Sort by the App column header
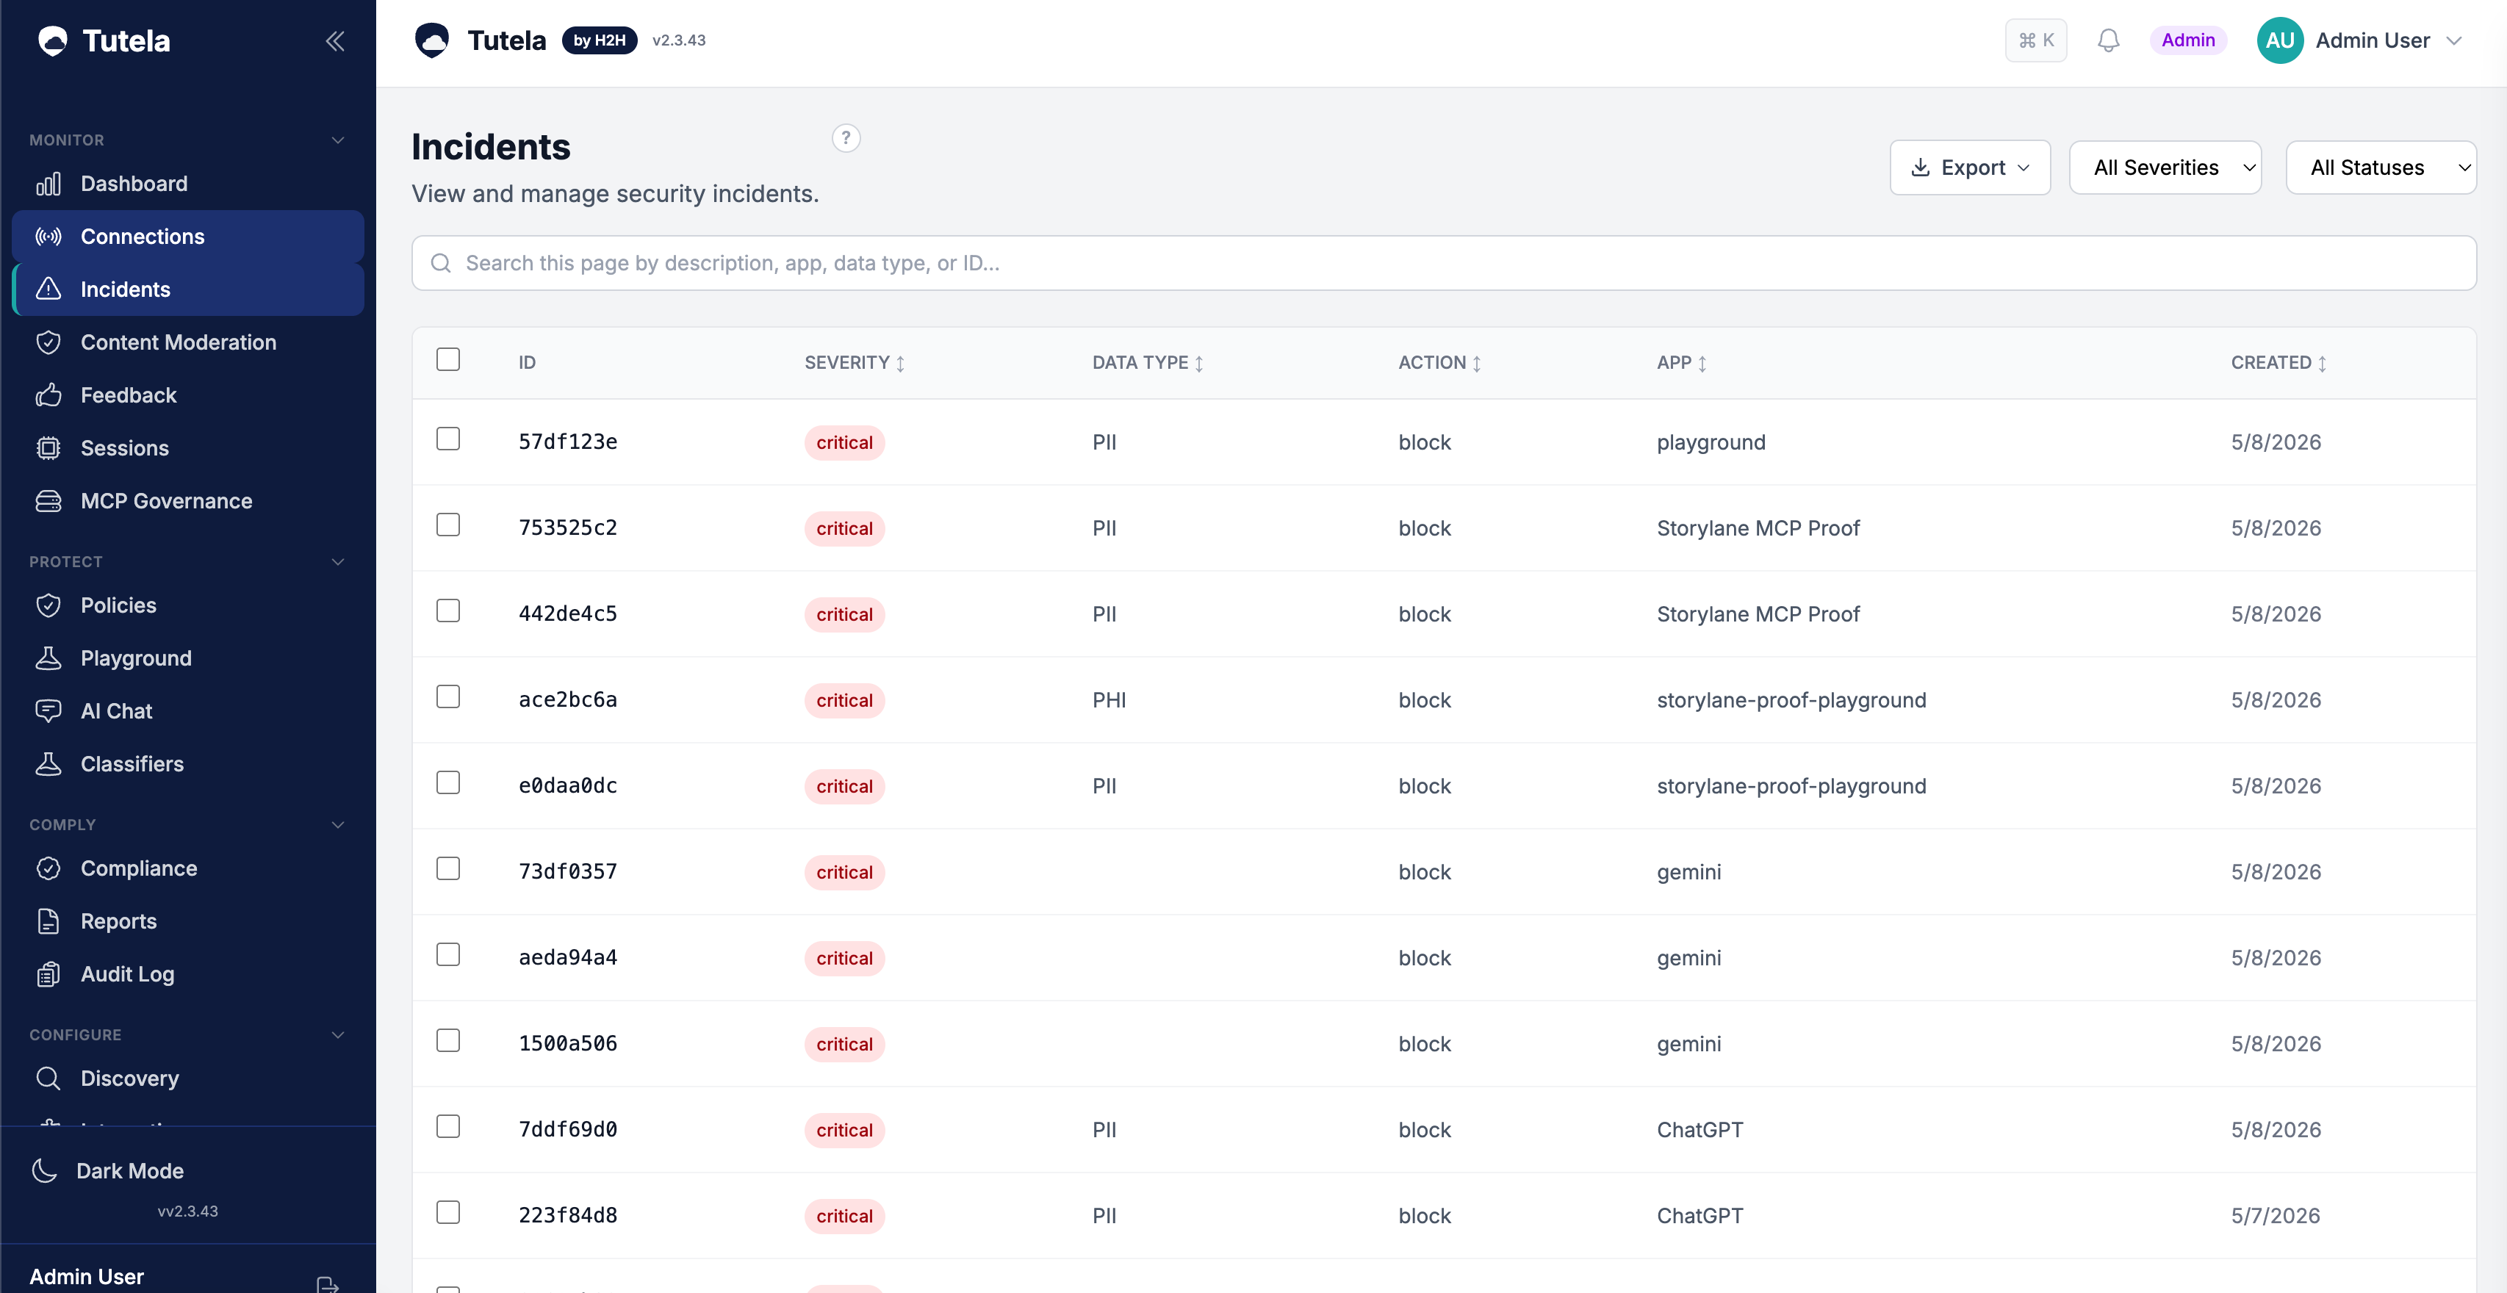The image size is (2507, 1293). tap(1682, 363)
